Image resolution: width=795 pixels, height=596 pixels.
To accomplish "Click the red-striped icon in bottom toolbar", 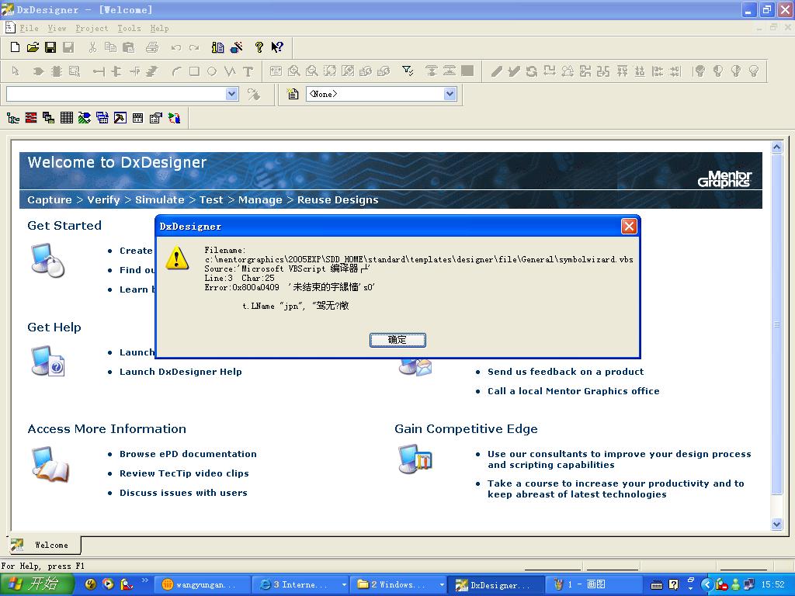I will (x=31, y=118).
